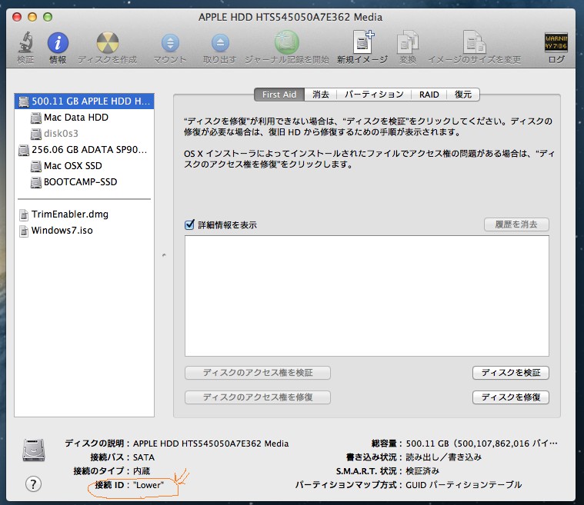Click the ディスクを作成 burn disc icon
This screenshot has height=505, width=584.
pyautogui.click(x=107, y=43)
